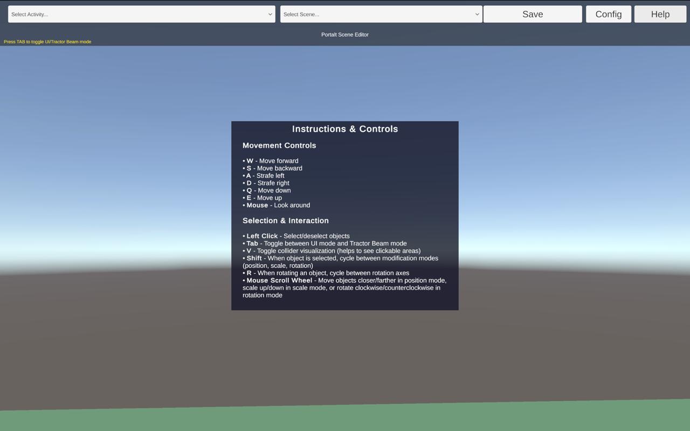690x431 pixels.
Task: Toggle the Help instructions panel
Action: (x=660, y=15)
